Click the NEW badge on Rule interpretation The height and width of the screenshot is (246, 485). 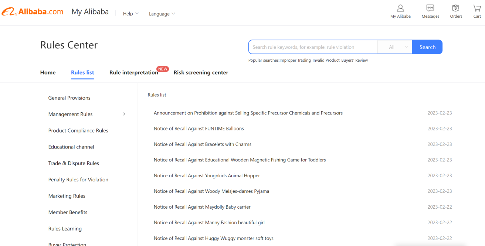coord(163,69)
